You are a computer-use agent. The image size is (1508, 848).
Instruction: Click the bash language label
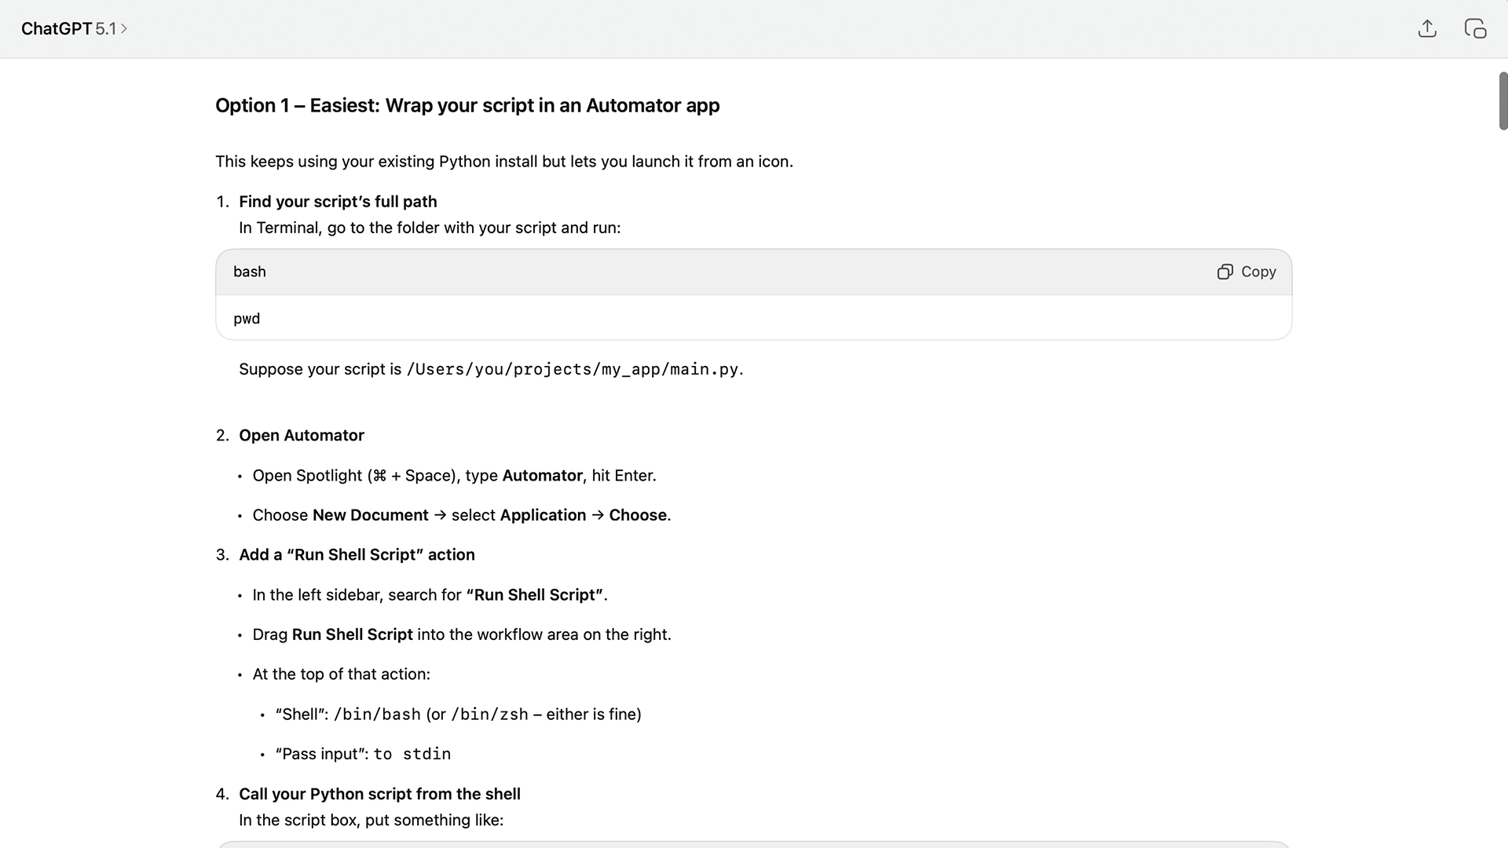click(x=250, y=272)
